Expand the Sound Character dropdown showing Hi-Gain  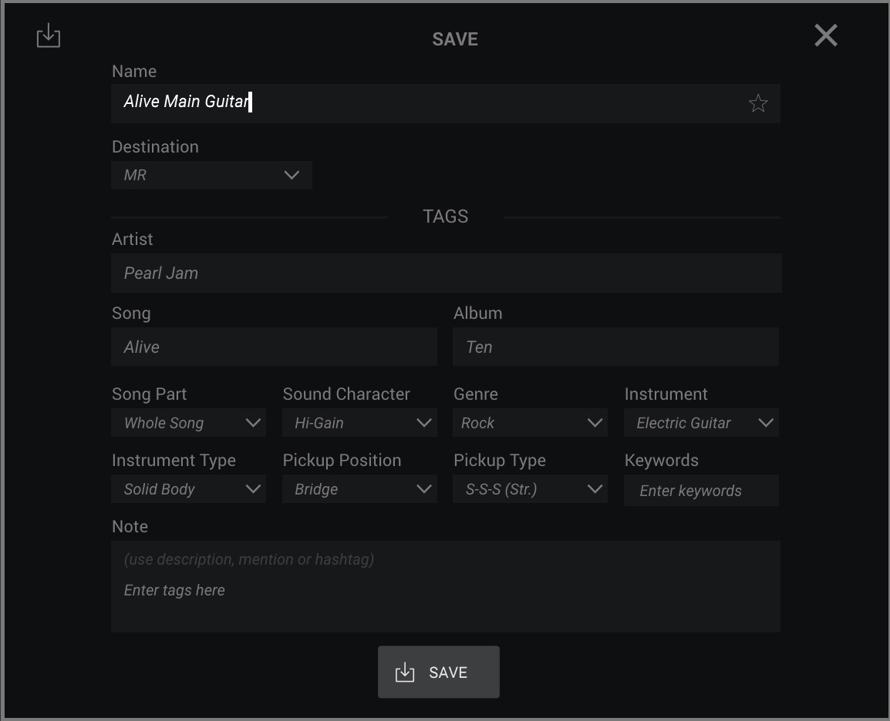[x=359, y=423]
